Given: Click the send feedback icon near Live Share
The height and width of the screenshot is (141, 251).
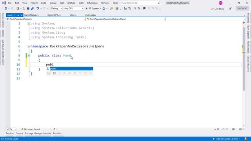Looking at the screenshot, I should (x=230, y=9).
